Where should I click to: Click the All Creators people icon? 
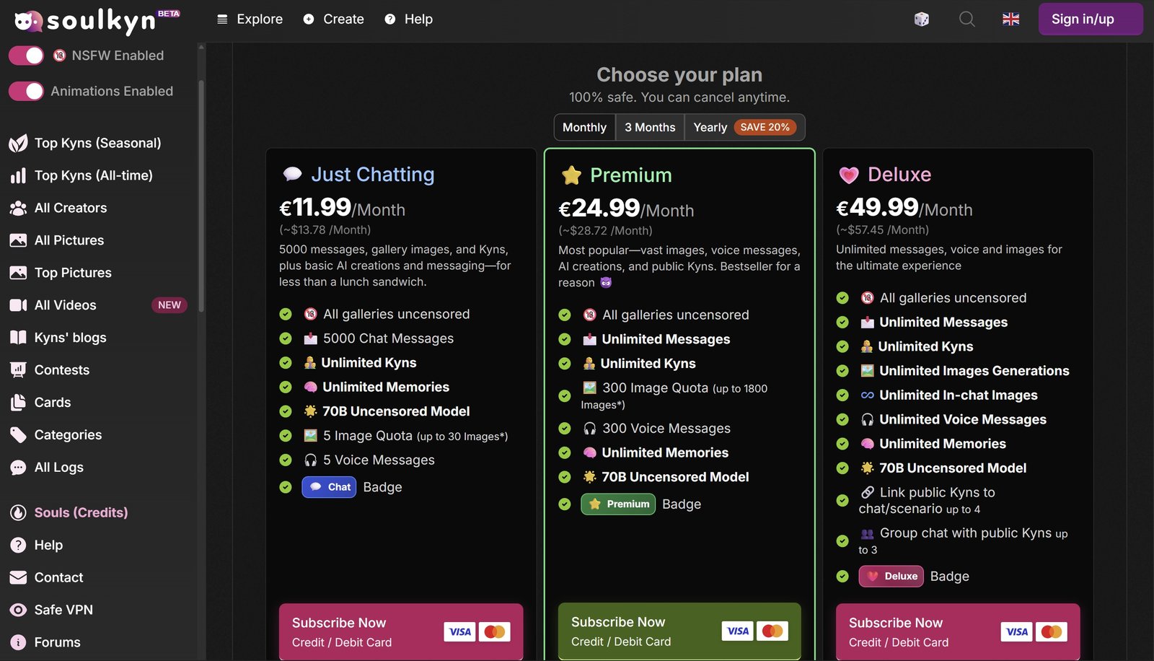tap(18, 208)
